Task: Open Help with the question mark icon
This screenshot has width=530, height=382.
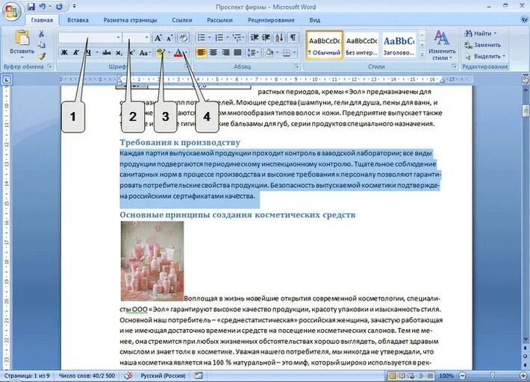Action: 524,20
